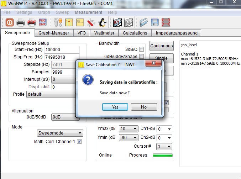Click the penguin toolbar icon
This screenshot has height=179, width=241.
click(x=102, y=22)
